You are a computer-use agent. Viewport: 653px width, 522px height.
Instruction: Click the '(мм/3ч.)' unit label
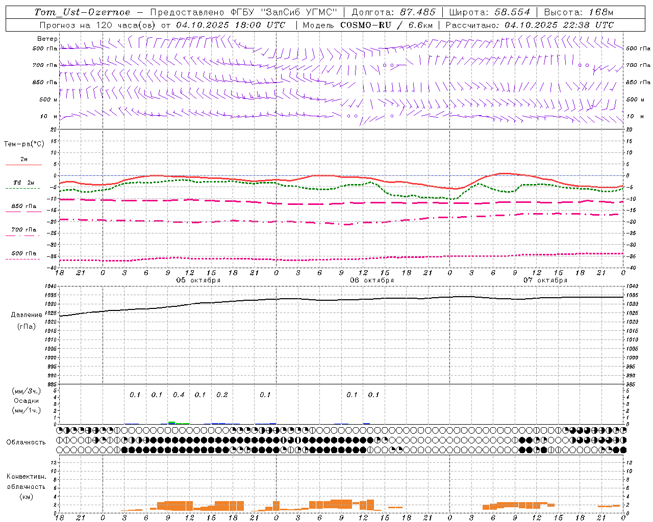(x=27, y=391)
